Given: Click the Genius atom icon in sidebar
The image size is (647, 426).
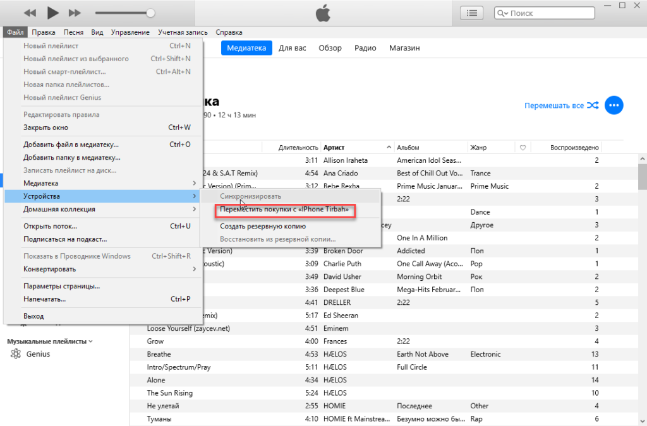Looking at the screenshot, I should [x=16, y=354].
